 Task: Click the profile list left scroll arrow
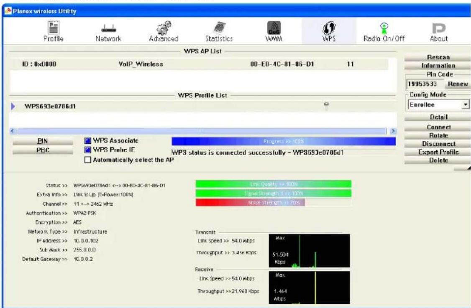click(13, 131)
